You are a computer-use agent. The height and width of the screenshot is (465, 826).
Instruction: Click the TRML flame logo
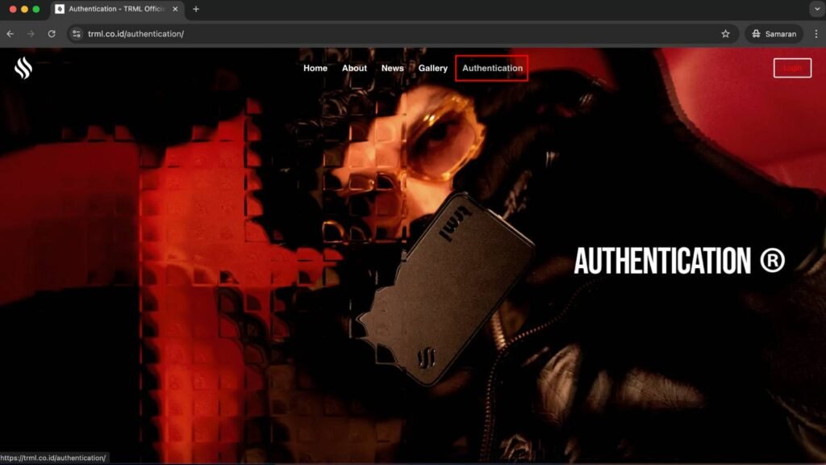tap(23, 68)
